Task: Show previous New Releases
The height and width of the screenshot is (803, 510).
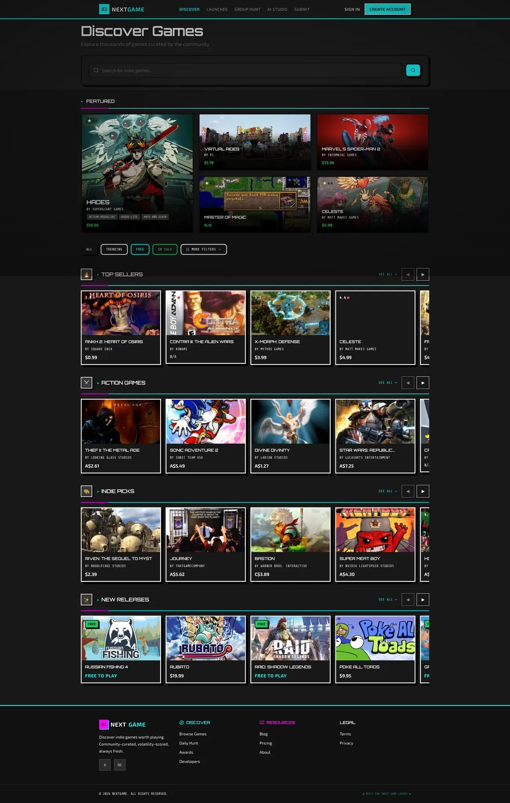Action: pos(408,600)
